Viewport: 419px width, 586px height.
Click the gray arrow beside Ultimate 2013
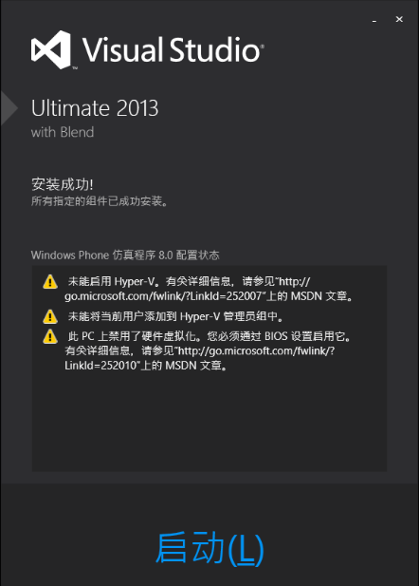9,108
